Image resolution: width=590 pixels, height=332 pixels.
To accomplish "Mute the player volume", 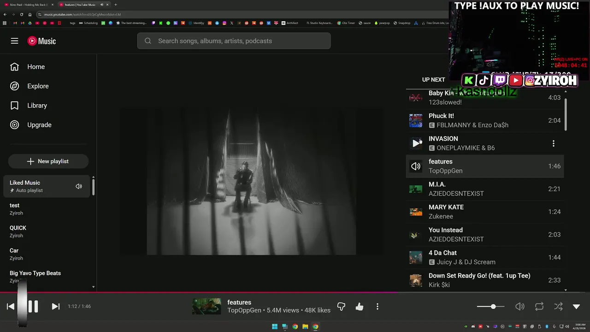I will [x=520, y=306].
